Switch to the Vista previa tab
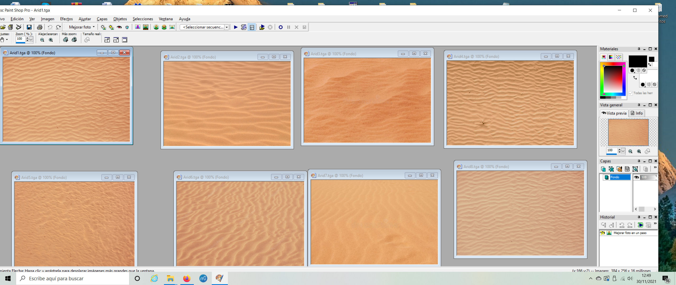The width and height of the screenshot is (676, 285). point(614,113)
